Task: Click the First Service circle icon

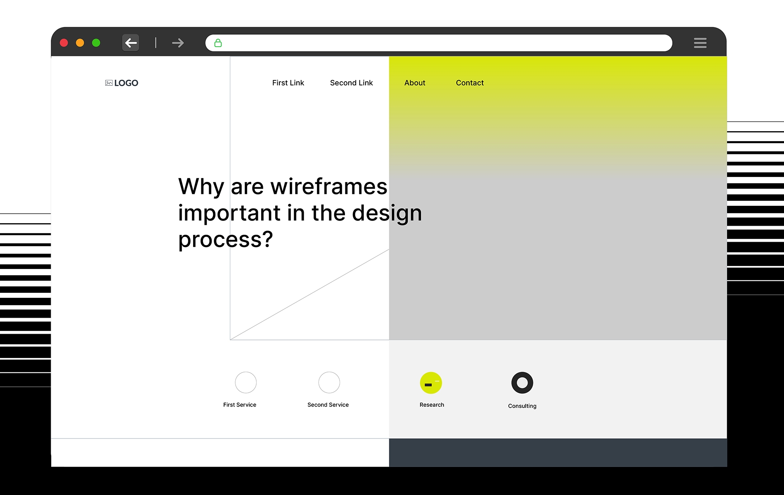Action: (x=246, y=382)
